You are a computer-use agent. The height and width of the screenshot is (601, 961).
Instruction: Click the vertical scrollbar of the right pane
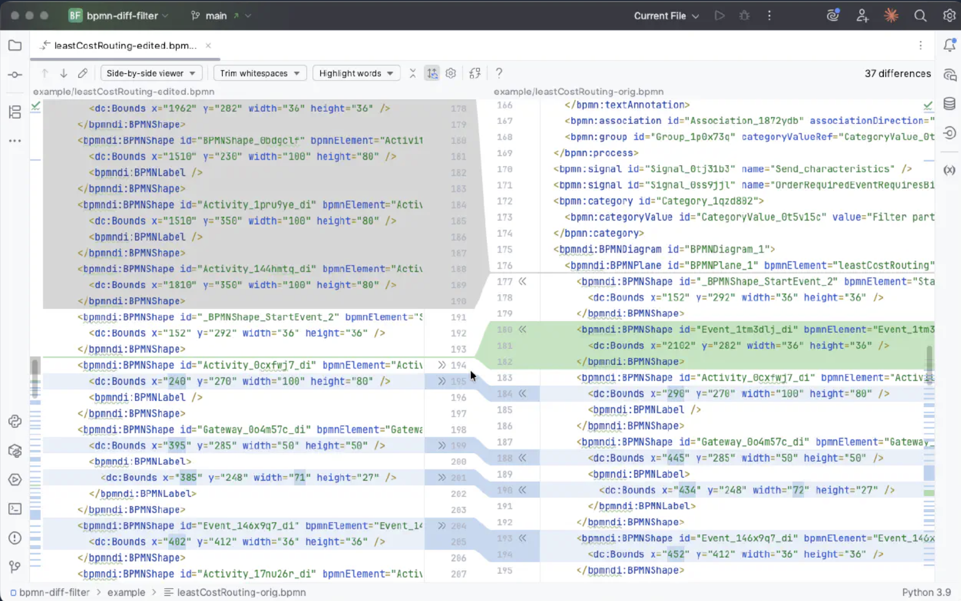[929, 362]
